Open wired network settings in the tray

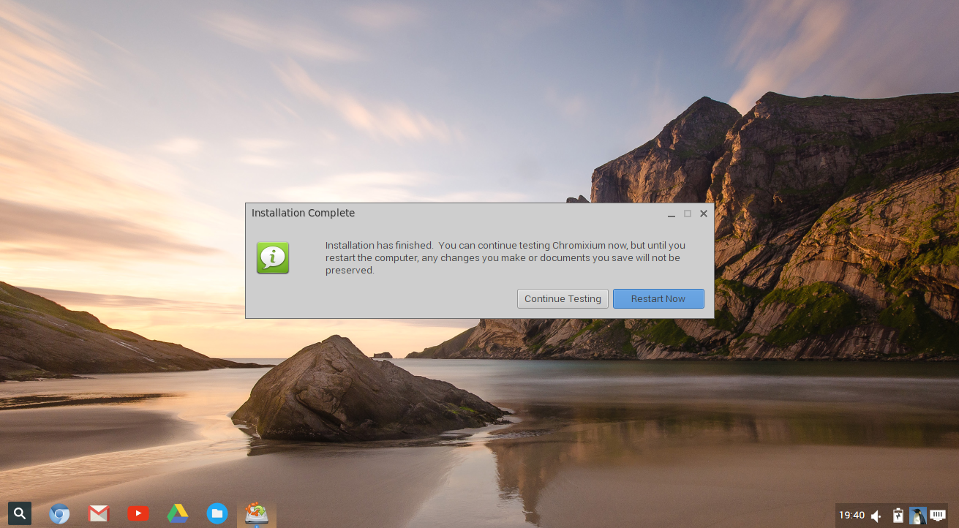pos(937,516)
